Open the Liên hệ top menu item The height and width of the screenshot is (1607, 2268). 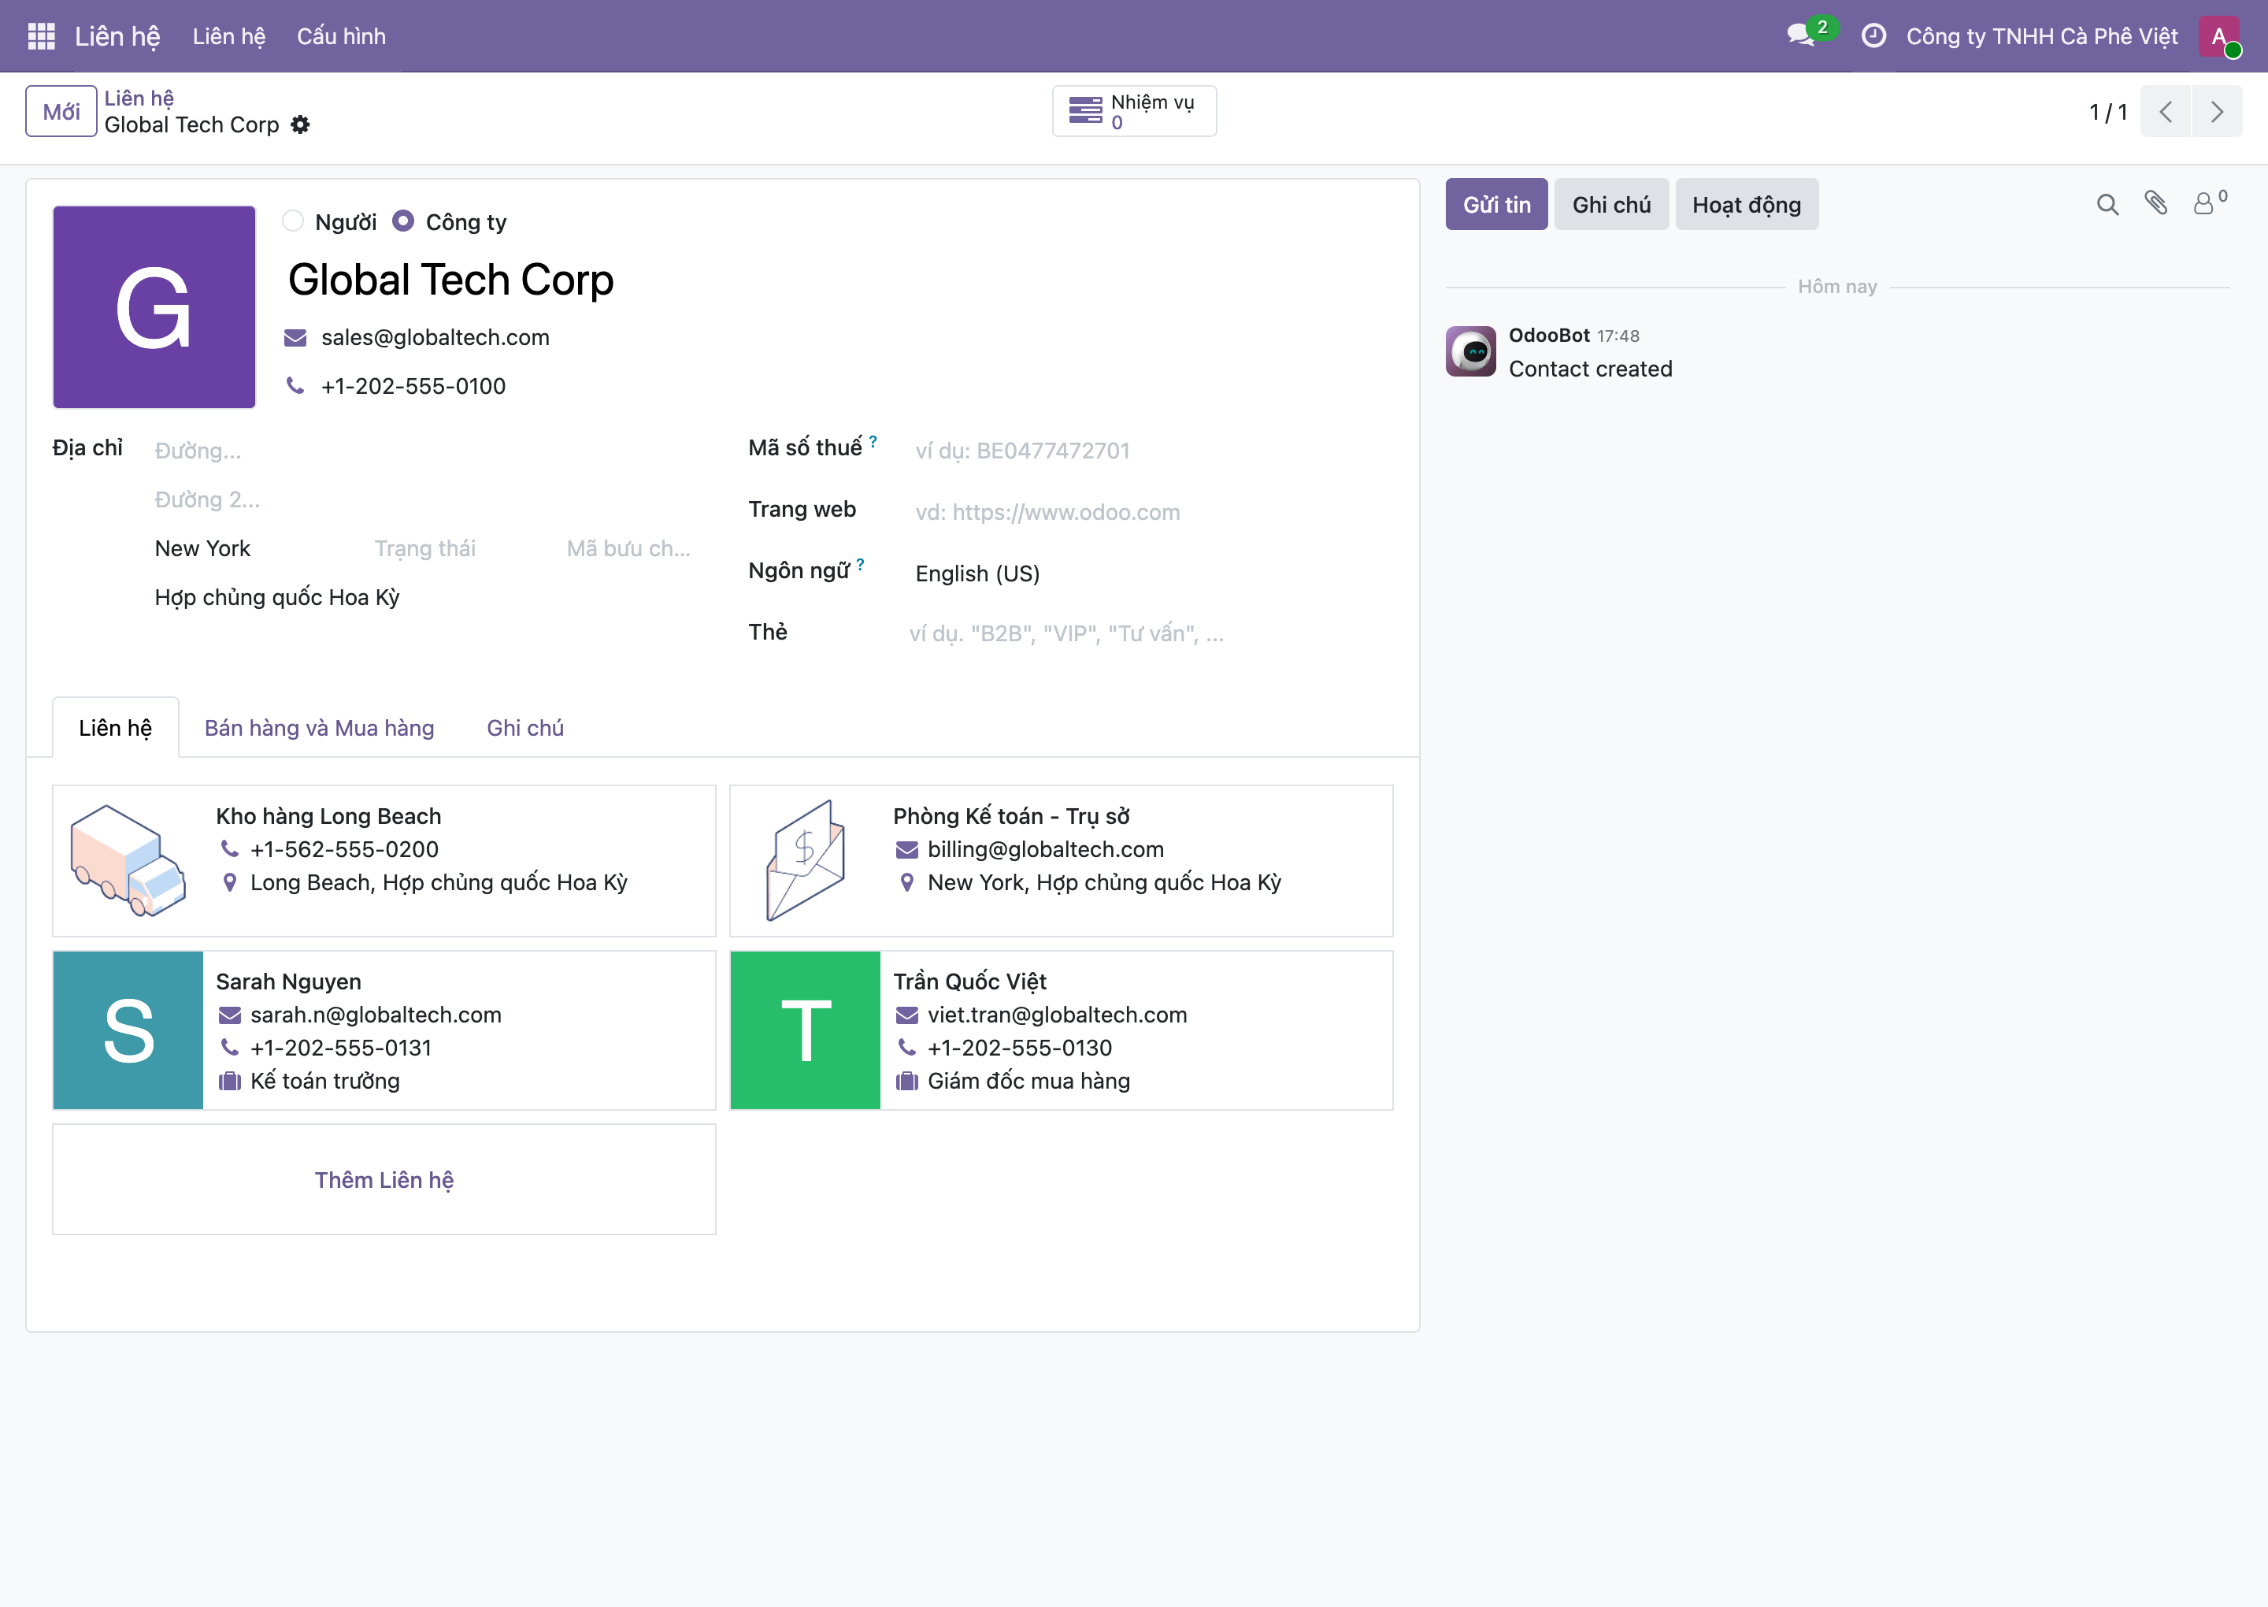[229, 36]
